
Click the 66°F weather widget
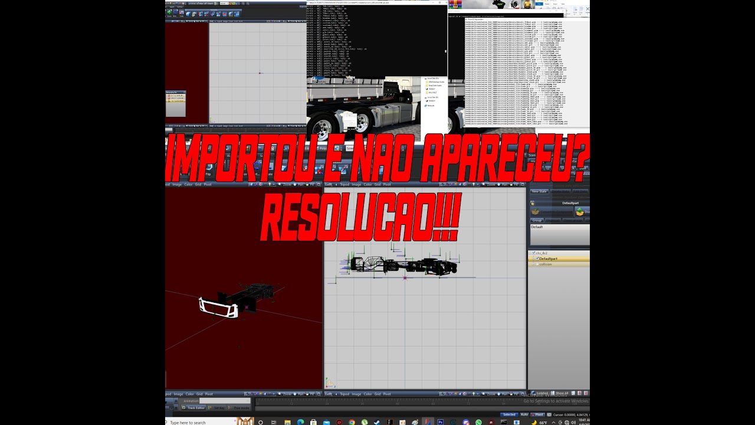pyautogui.click(x=540, y=422)
